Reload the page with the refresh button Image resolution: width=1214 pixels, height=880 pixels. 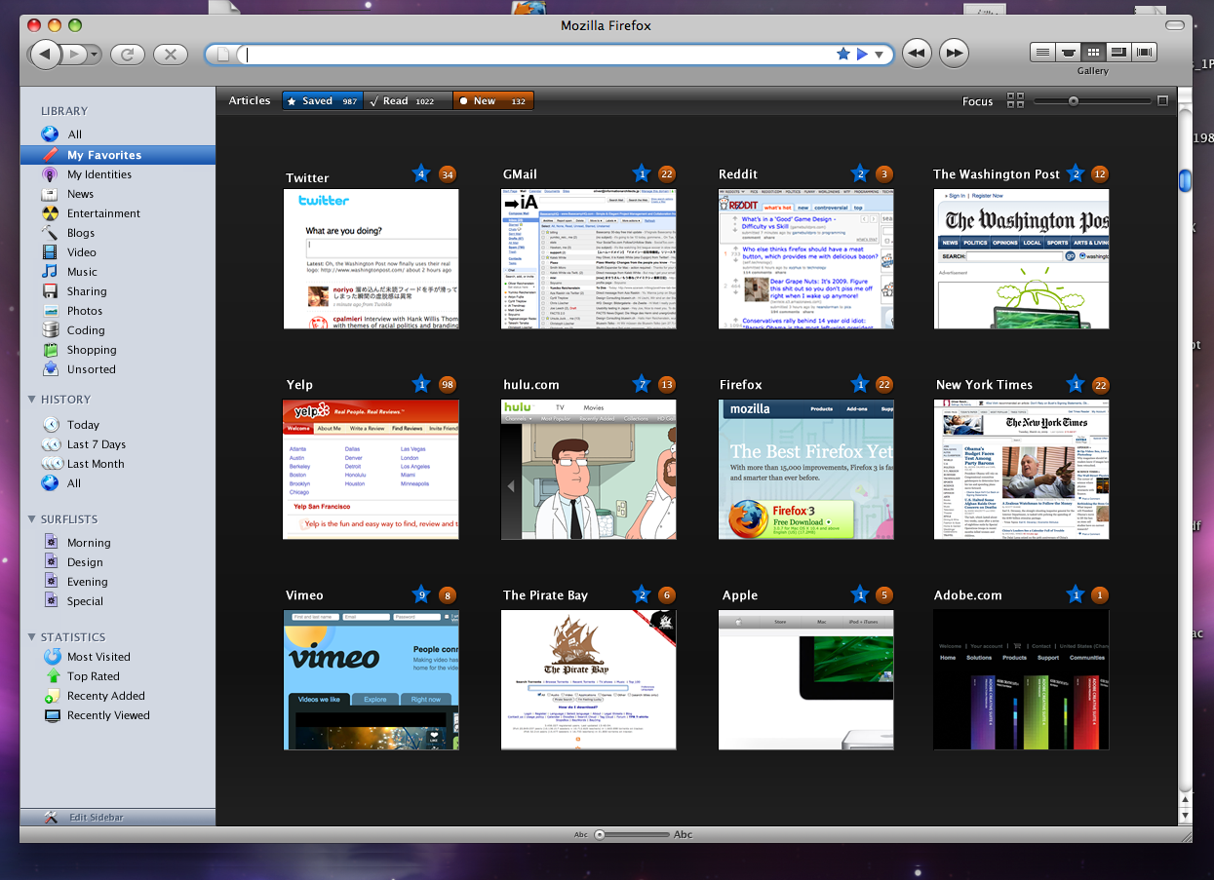128,55
